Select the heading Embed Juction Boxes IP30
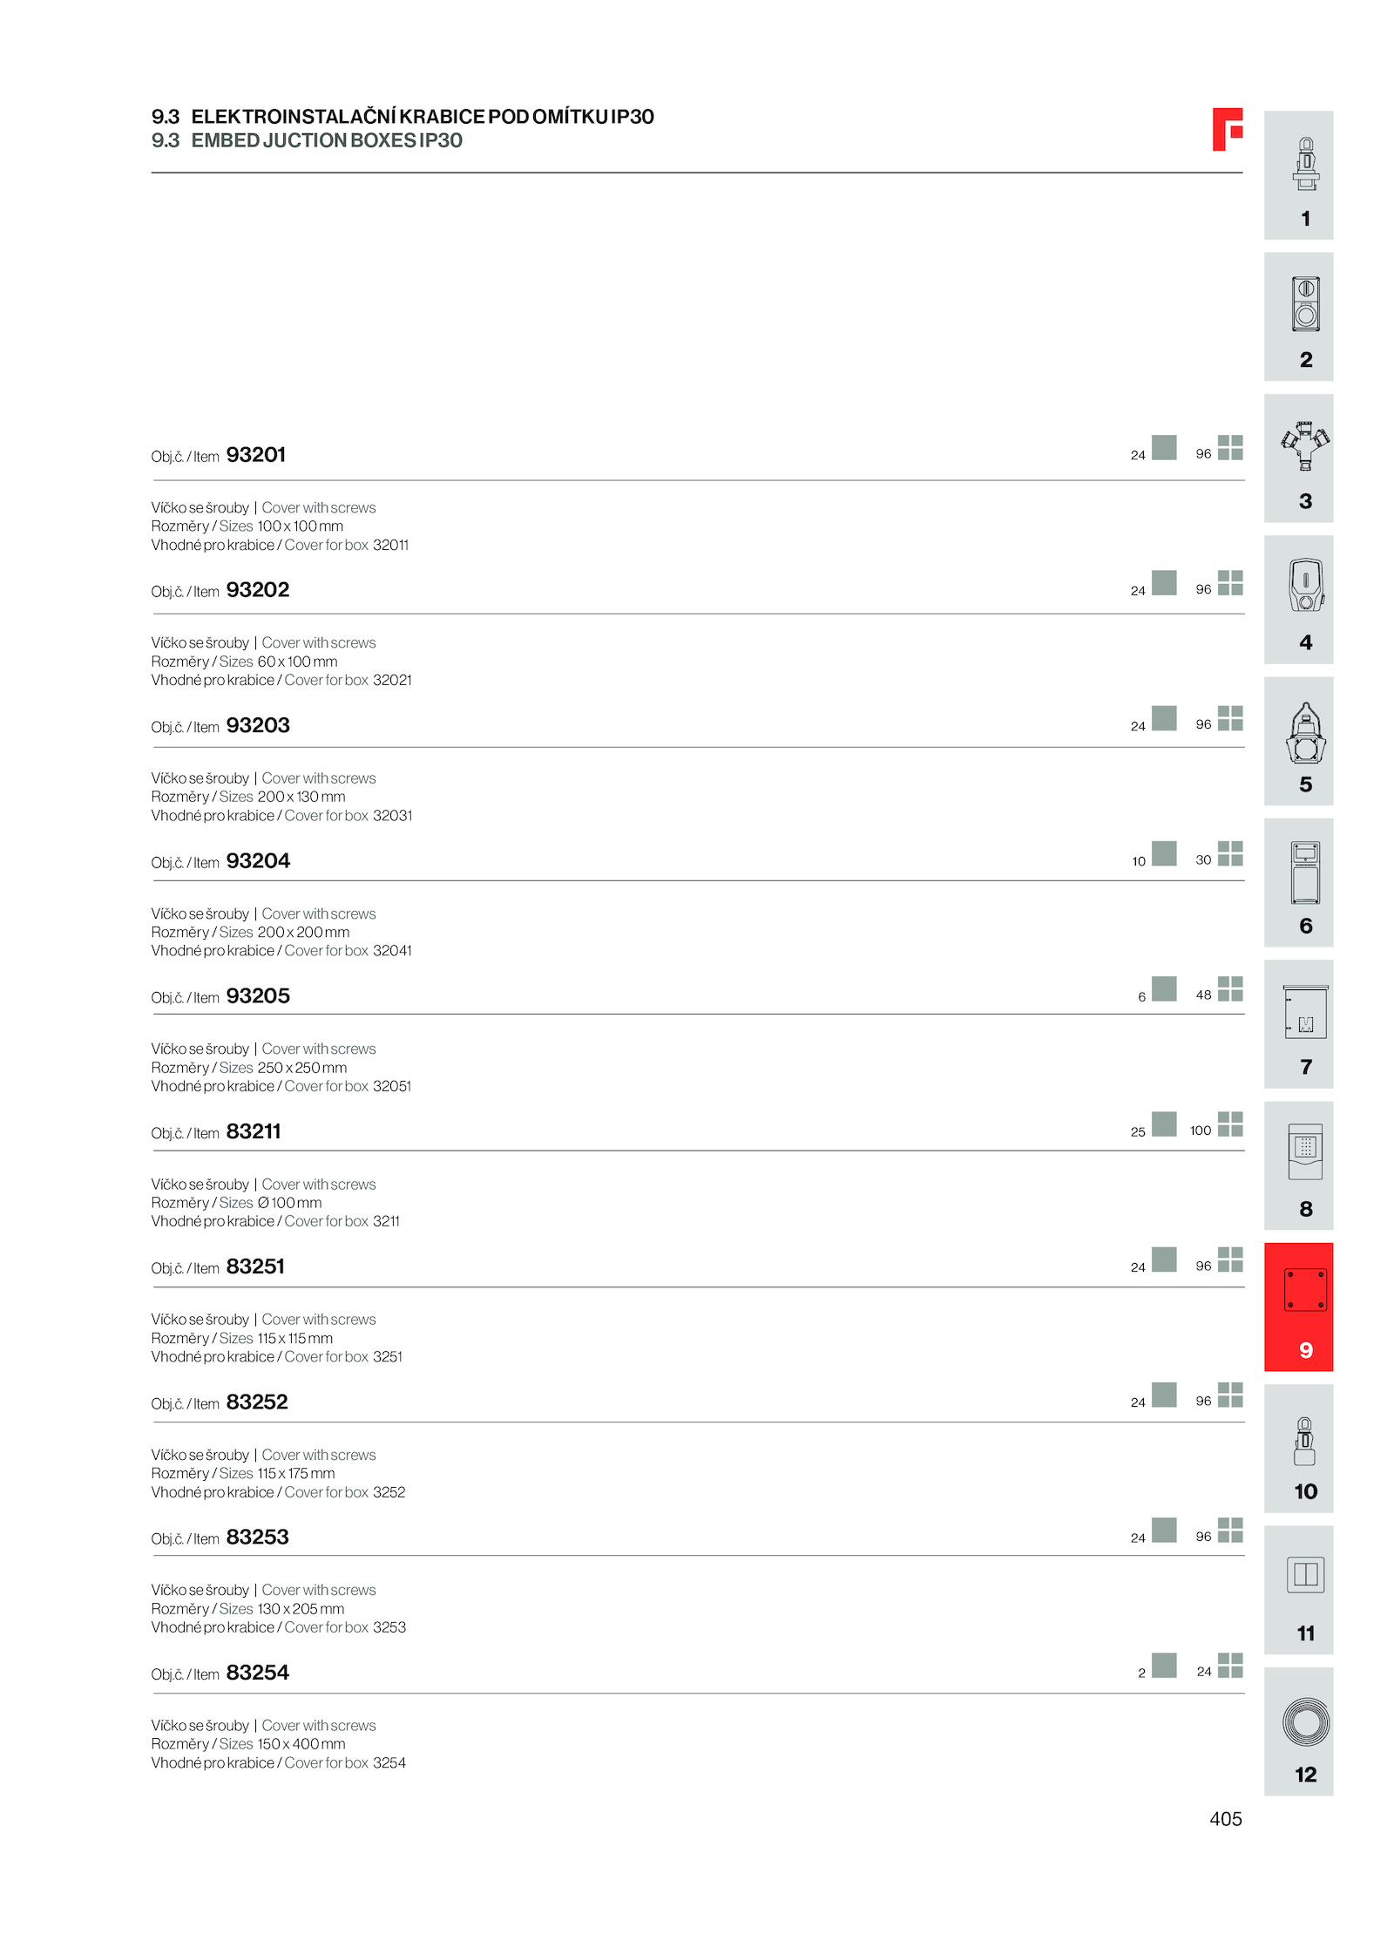Image resolution: width=1394 pixels, height=1935 pixels. [327, 140]
